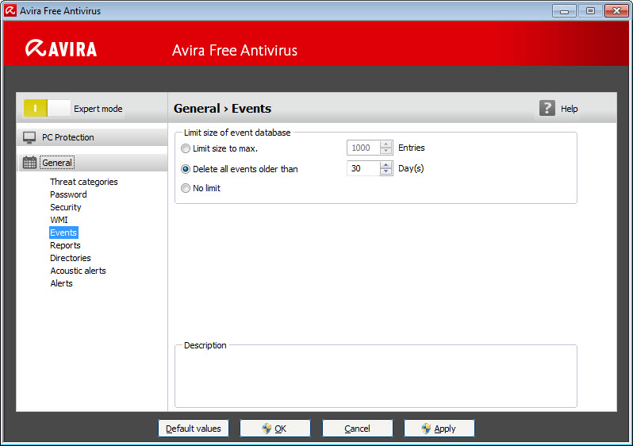This screenshot has height=446, width=633.
Task: Click the PC Protection monitor icon
Action: tap(29, 137)
